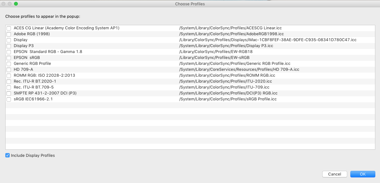The width and height of the screenshot is (380, 183).
Task: Enable ROMM RGB: ISO 22028-2:2013 checkbox
Action: pos(9,76)
